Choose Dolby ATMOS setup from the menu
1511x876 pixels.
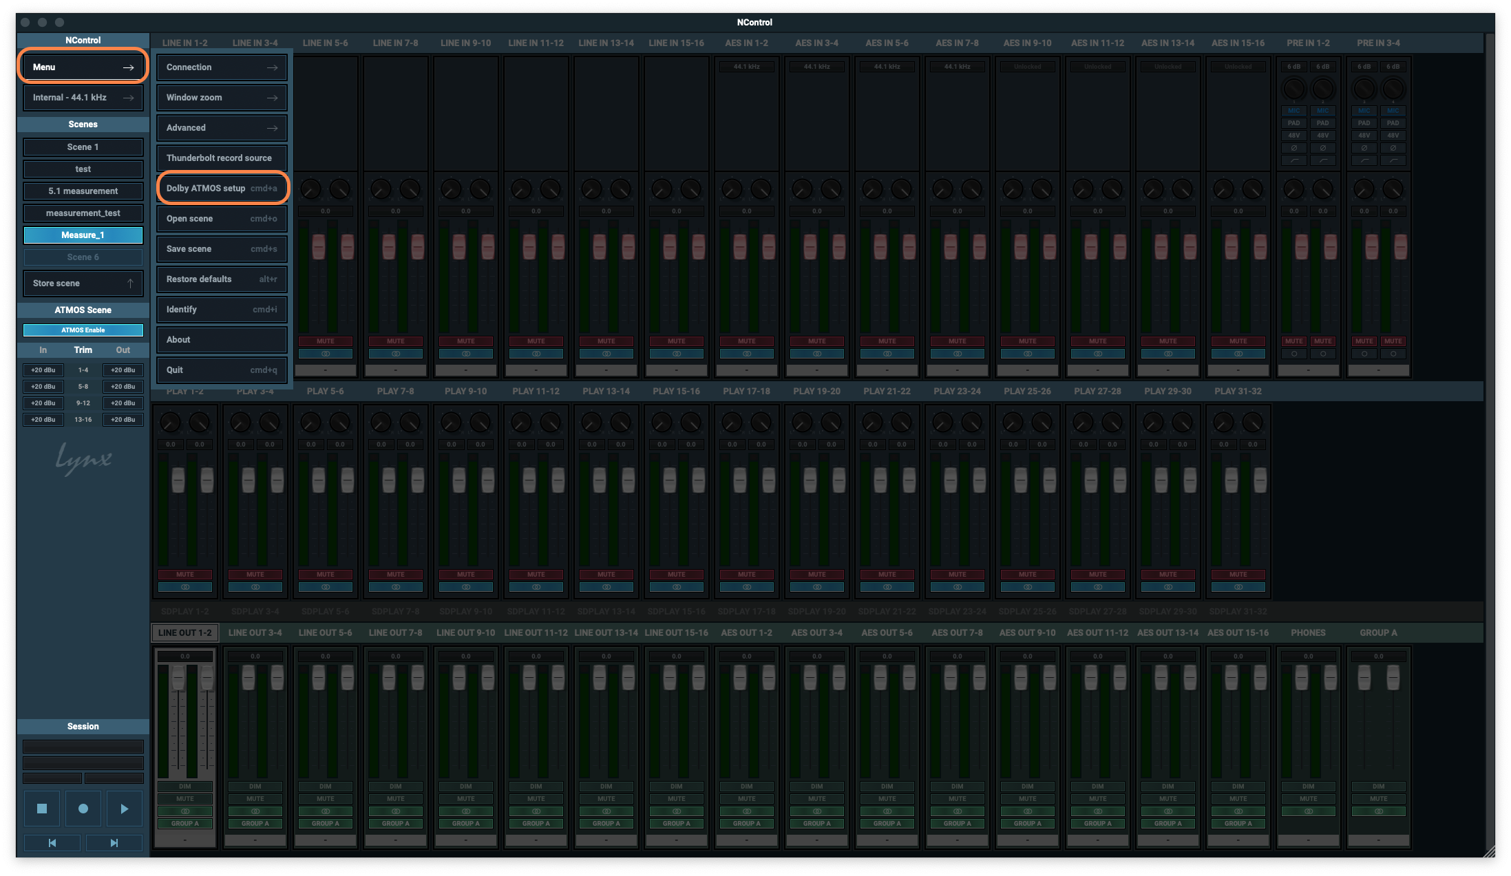point(222,189)
